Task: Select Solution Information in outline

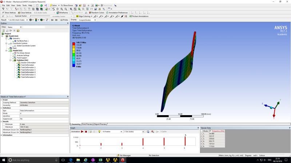Action: tap(28, 63)
